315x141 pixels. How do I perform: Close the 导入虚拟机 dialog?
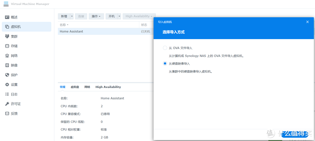pos(307,22)
